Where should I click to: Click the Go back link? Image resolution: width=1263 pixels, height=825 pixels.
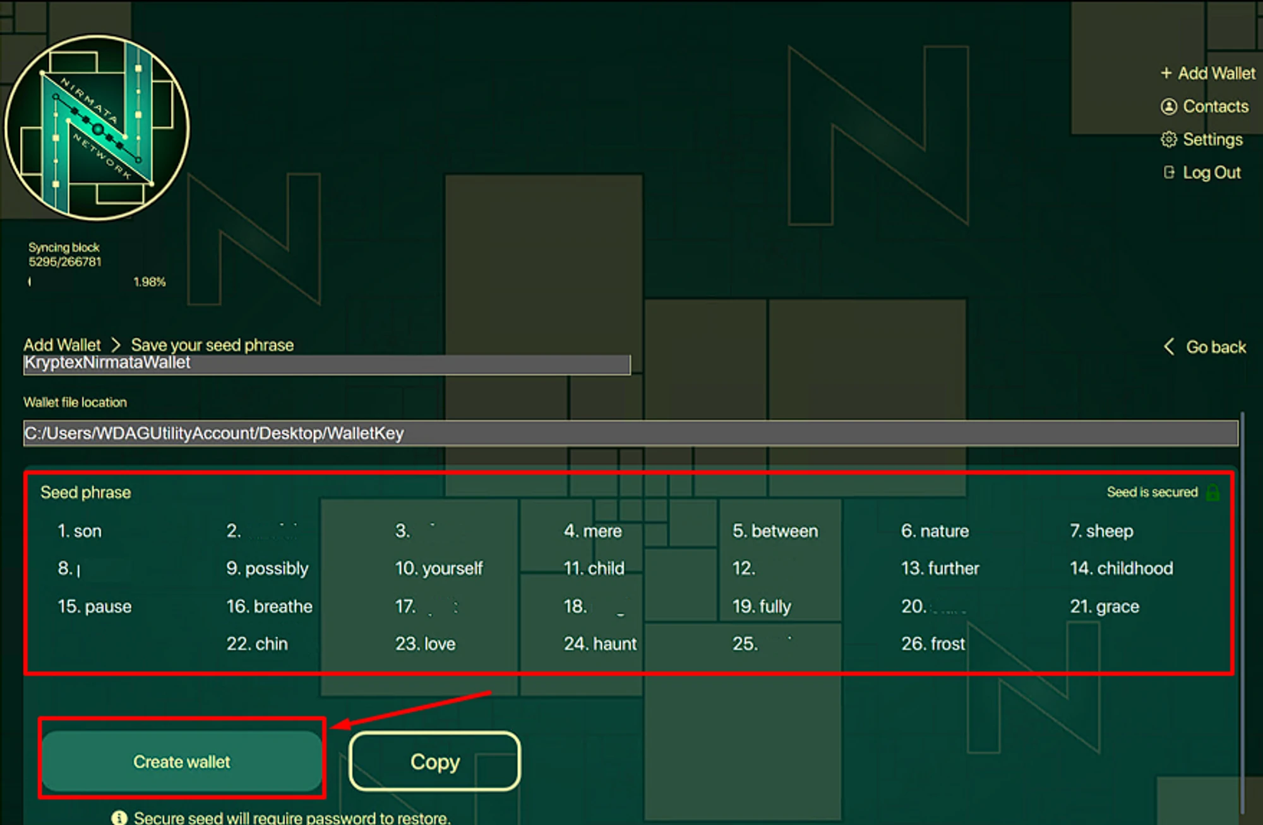(1216, 347)
